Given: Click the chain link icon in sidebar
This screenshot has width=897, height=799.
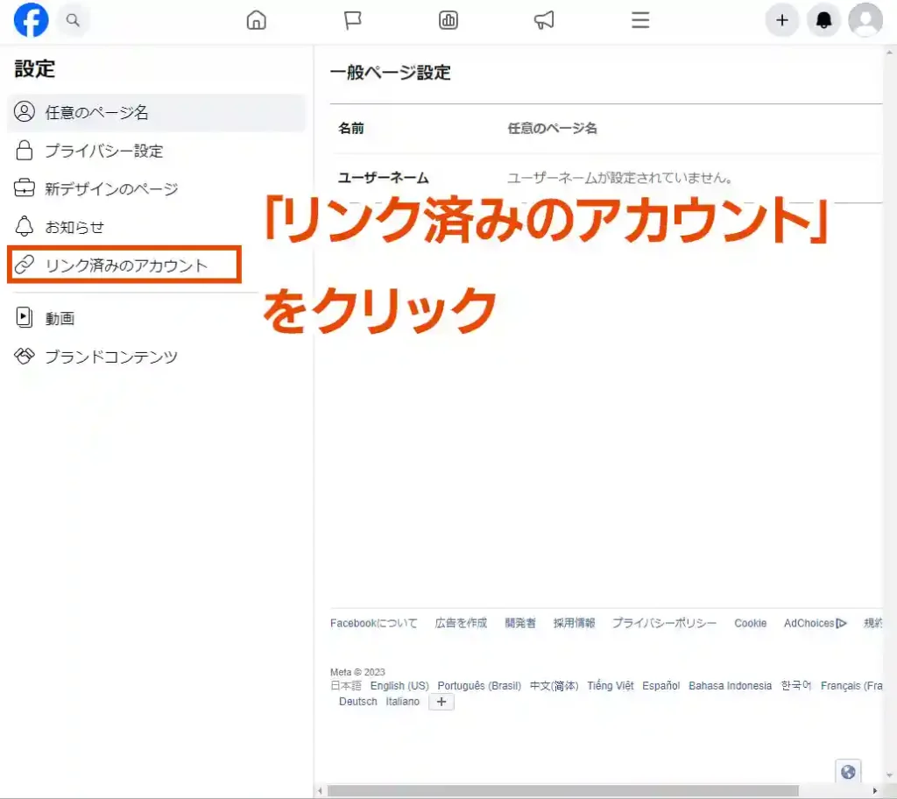Looking at the screenshot, I should click(24, 265).
